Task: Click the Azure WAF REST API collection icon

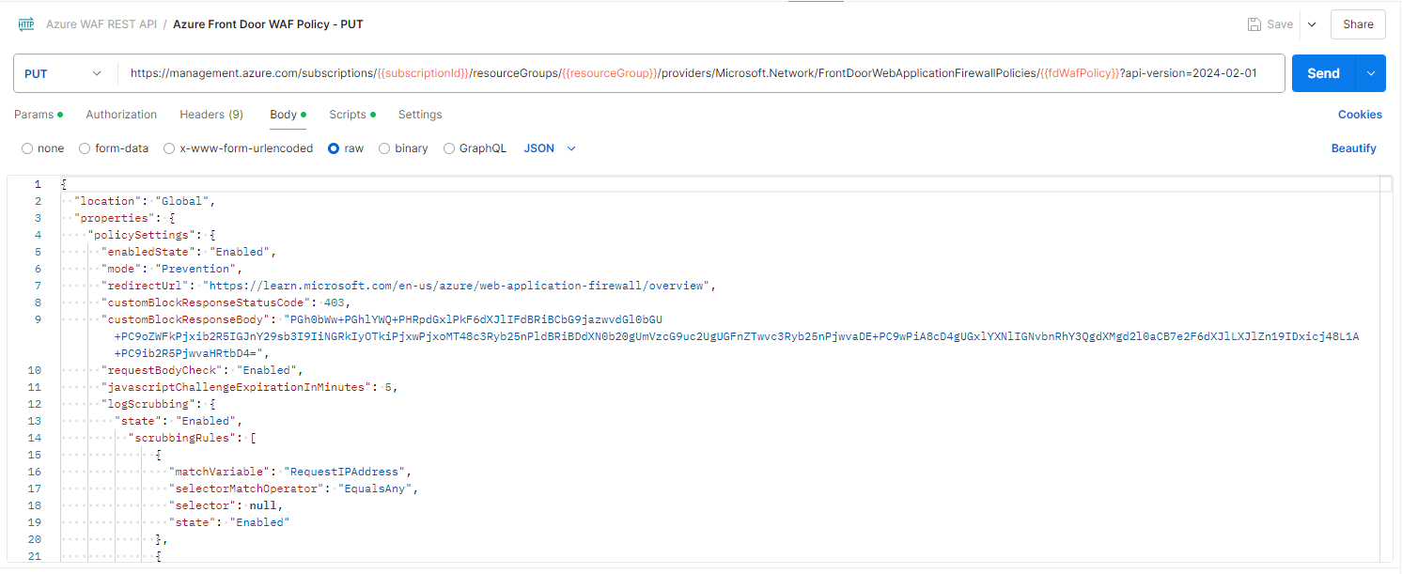Action: 25,24
